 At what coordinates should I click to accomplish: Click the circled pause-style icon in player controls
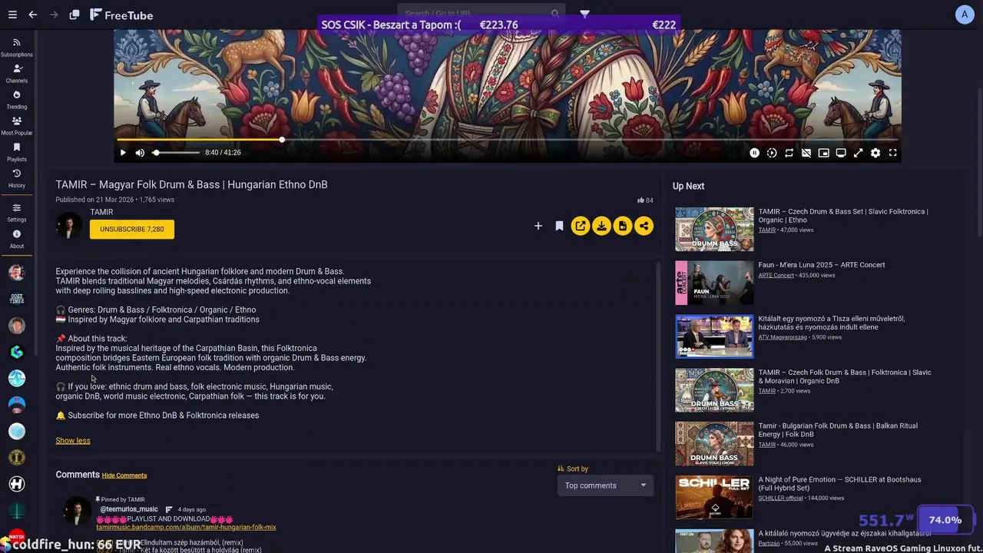[x=754, y=153]
